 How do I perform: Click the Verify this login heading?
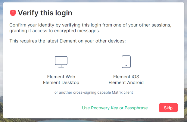45,13
